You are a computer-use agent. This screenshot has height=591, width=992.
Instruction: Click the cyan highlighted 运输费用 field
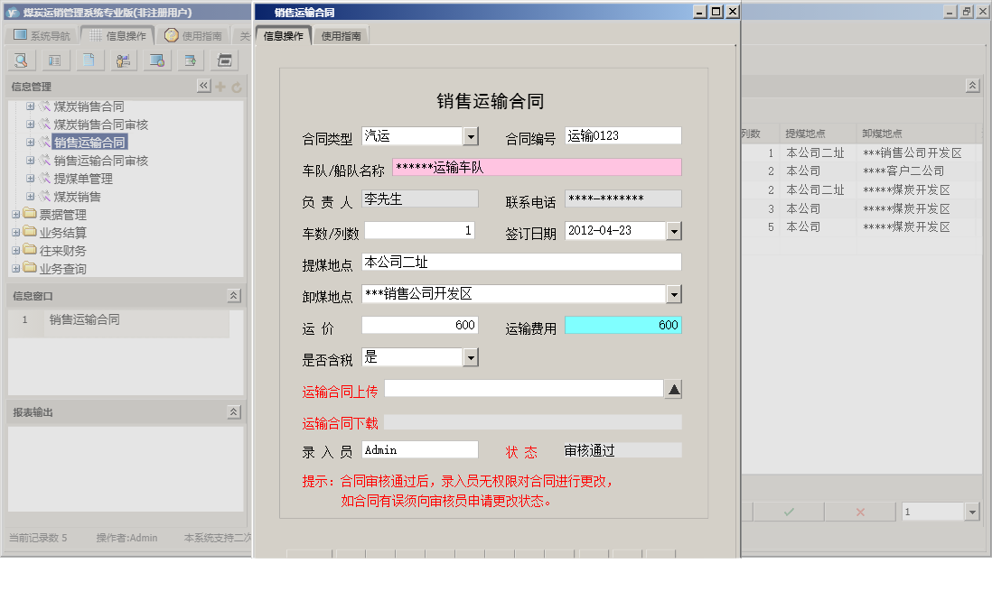pyautogui.click(x=622, y=325)
